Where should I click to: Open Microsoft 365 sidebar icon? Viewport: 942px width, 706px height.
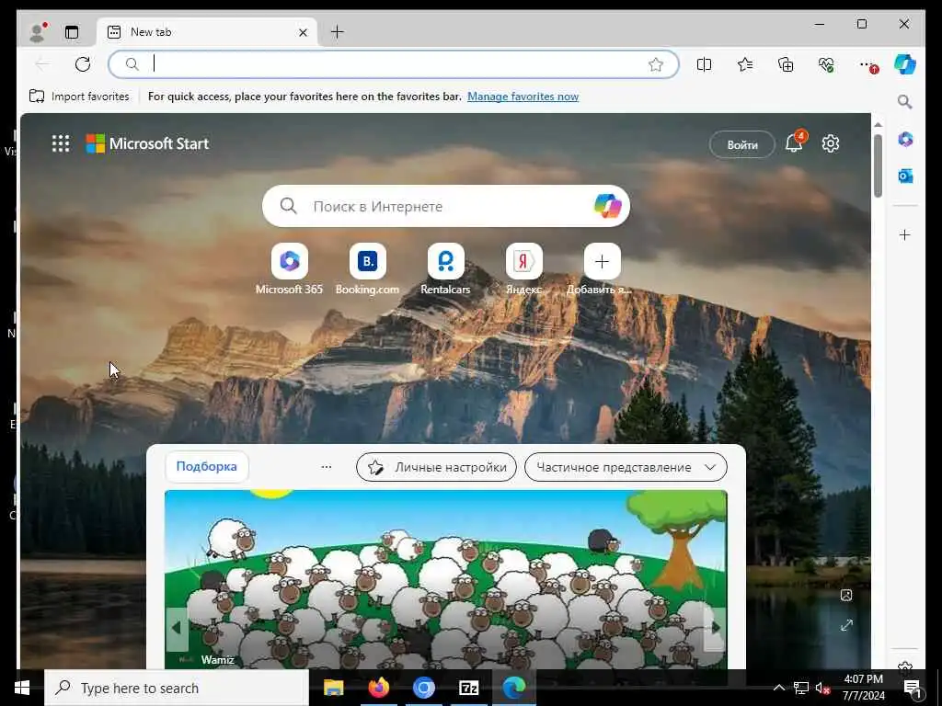point(905,140)
